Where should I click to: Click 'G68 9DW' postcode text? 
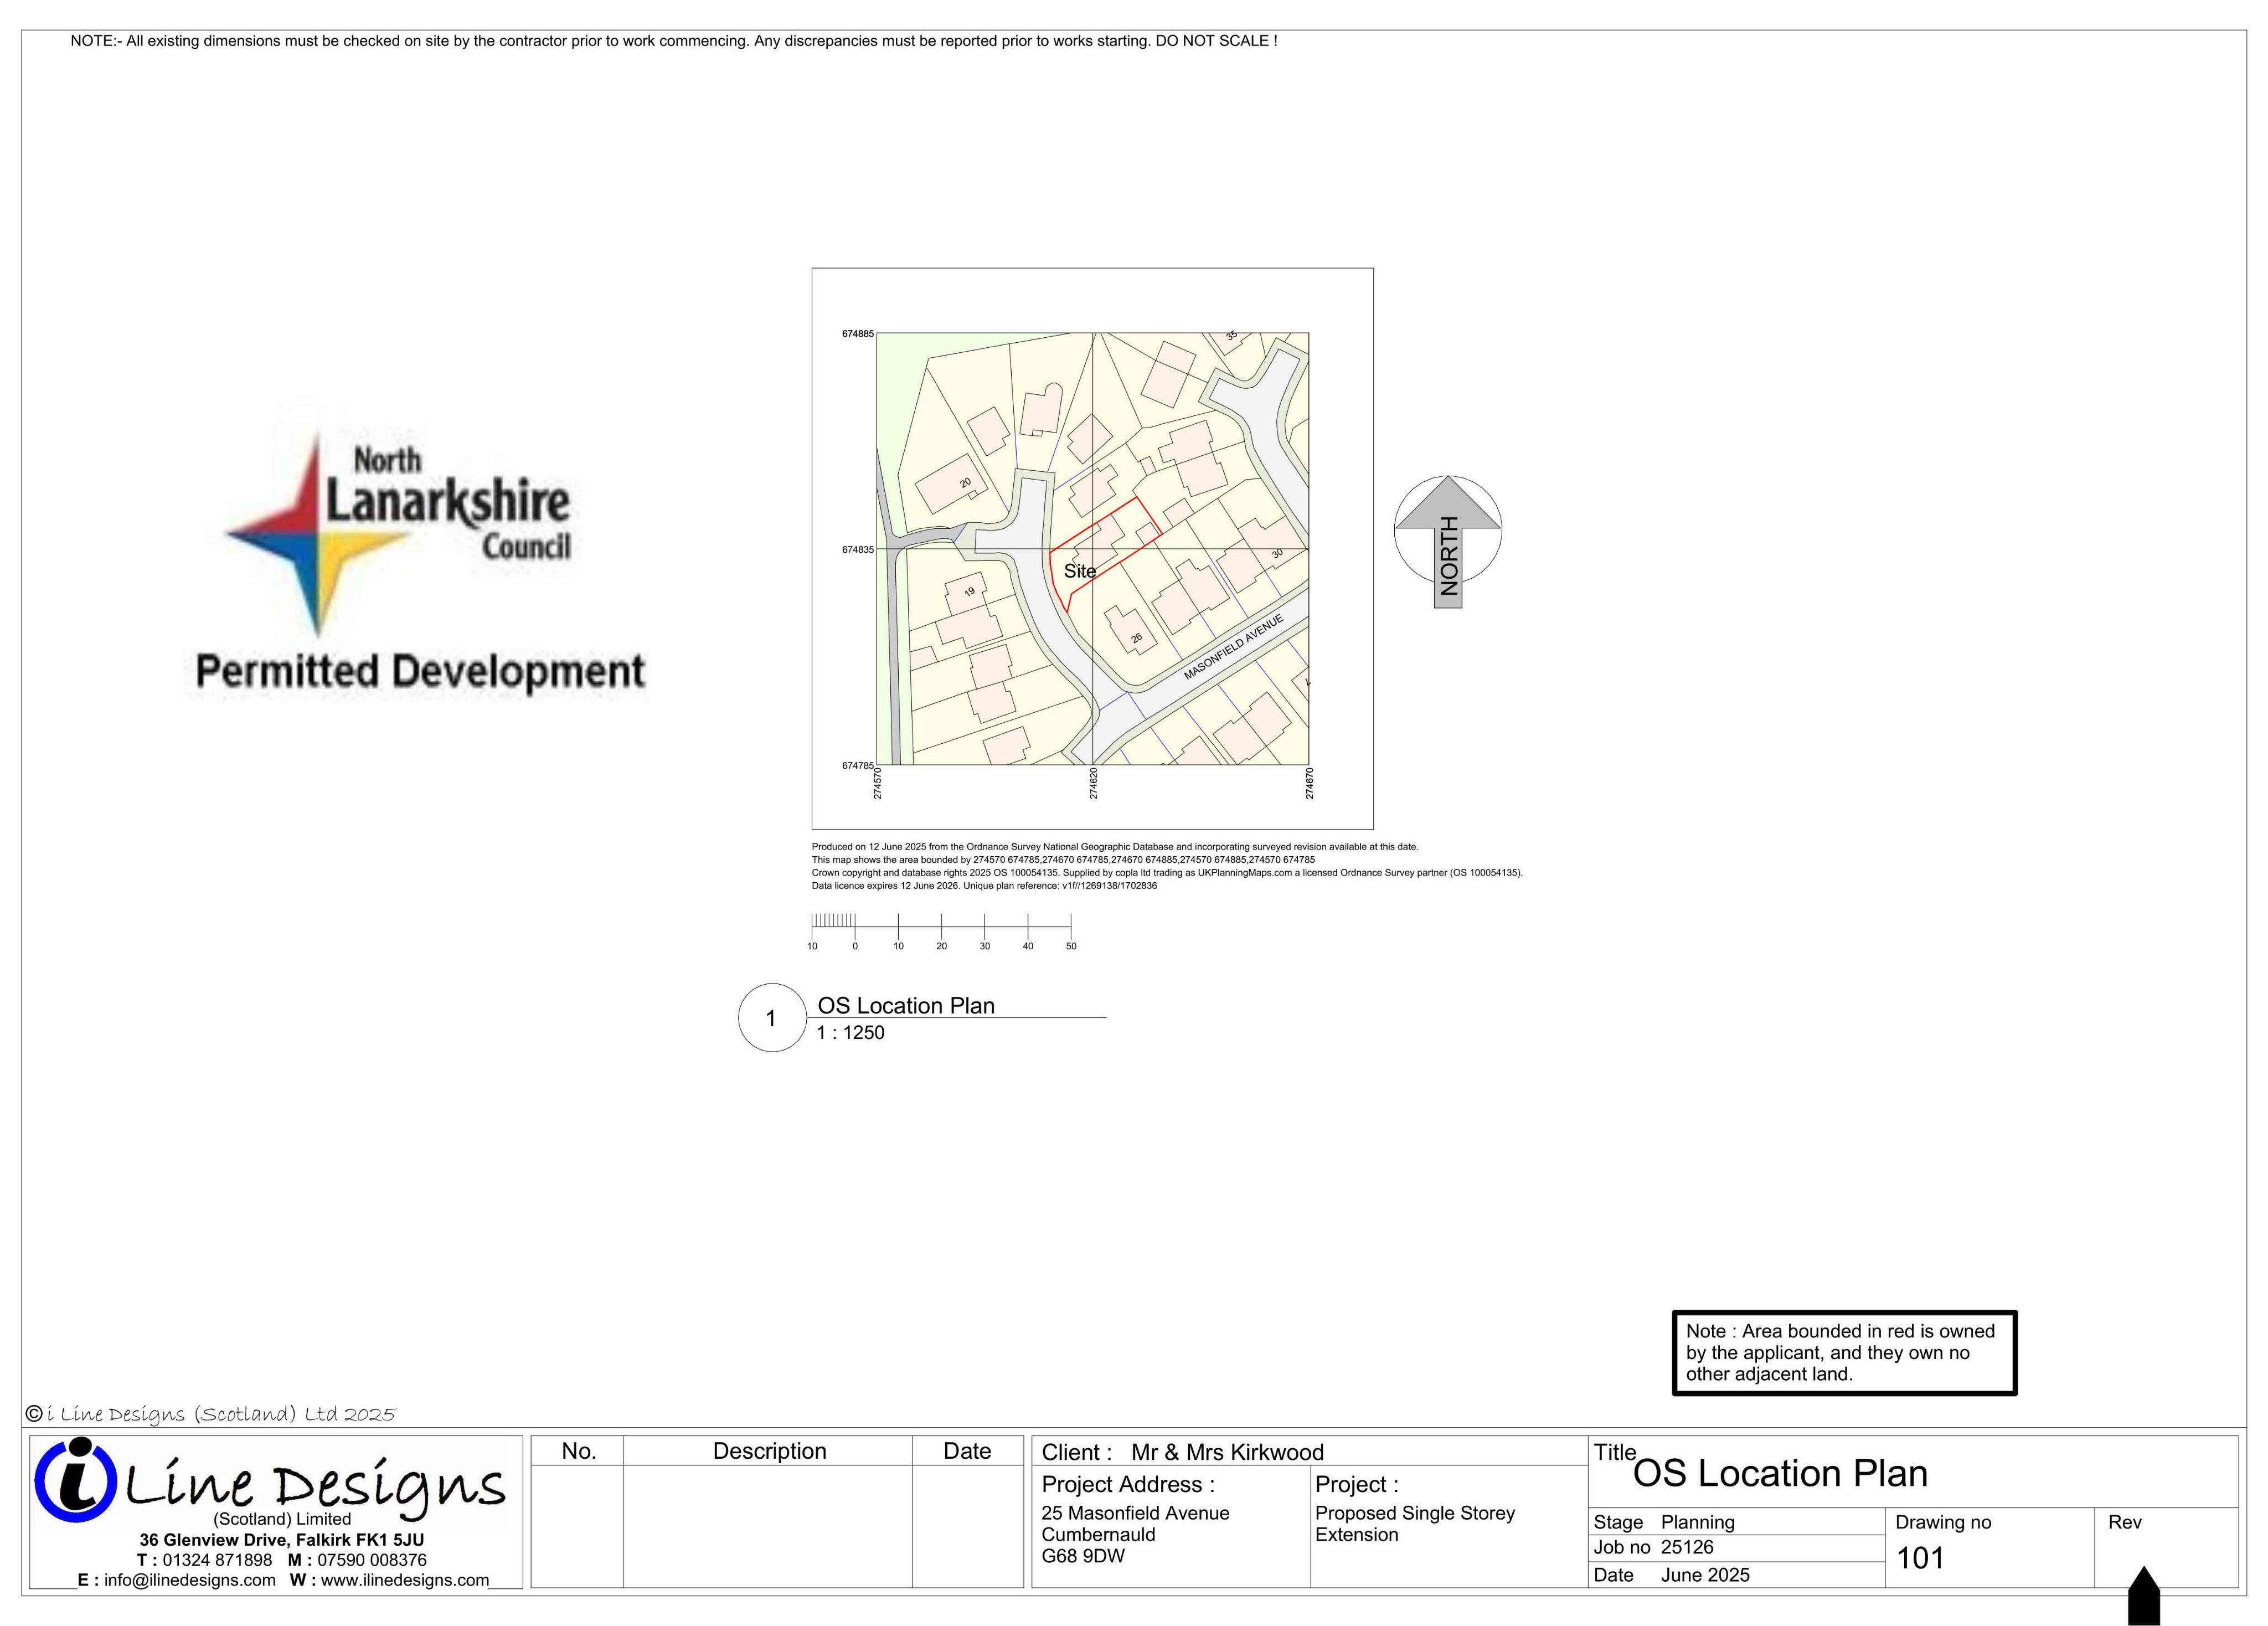click(1083, 1556)
